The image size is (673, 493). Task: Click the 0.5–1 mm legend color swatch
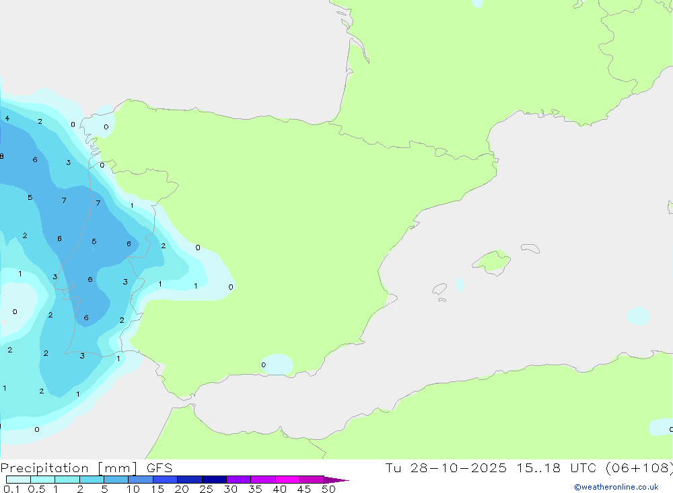pos(42,480)
